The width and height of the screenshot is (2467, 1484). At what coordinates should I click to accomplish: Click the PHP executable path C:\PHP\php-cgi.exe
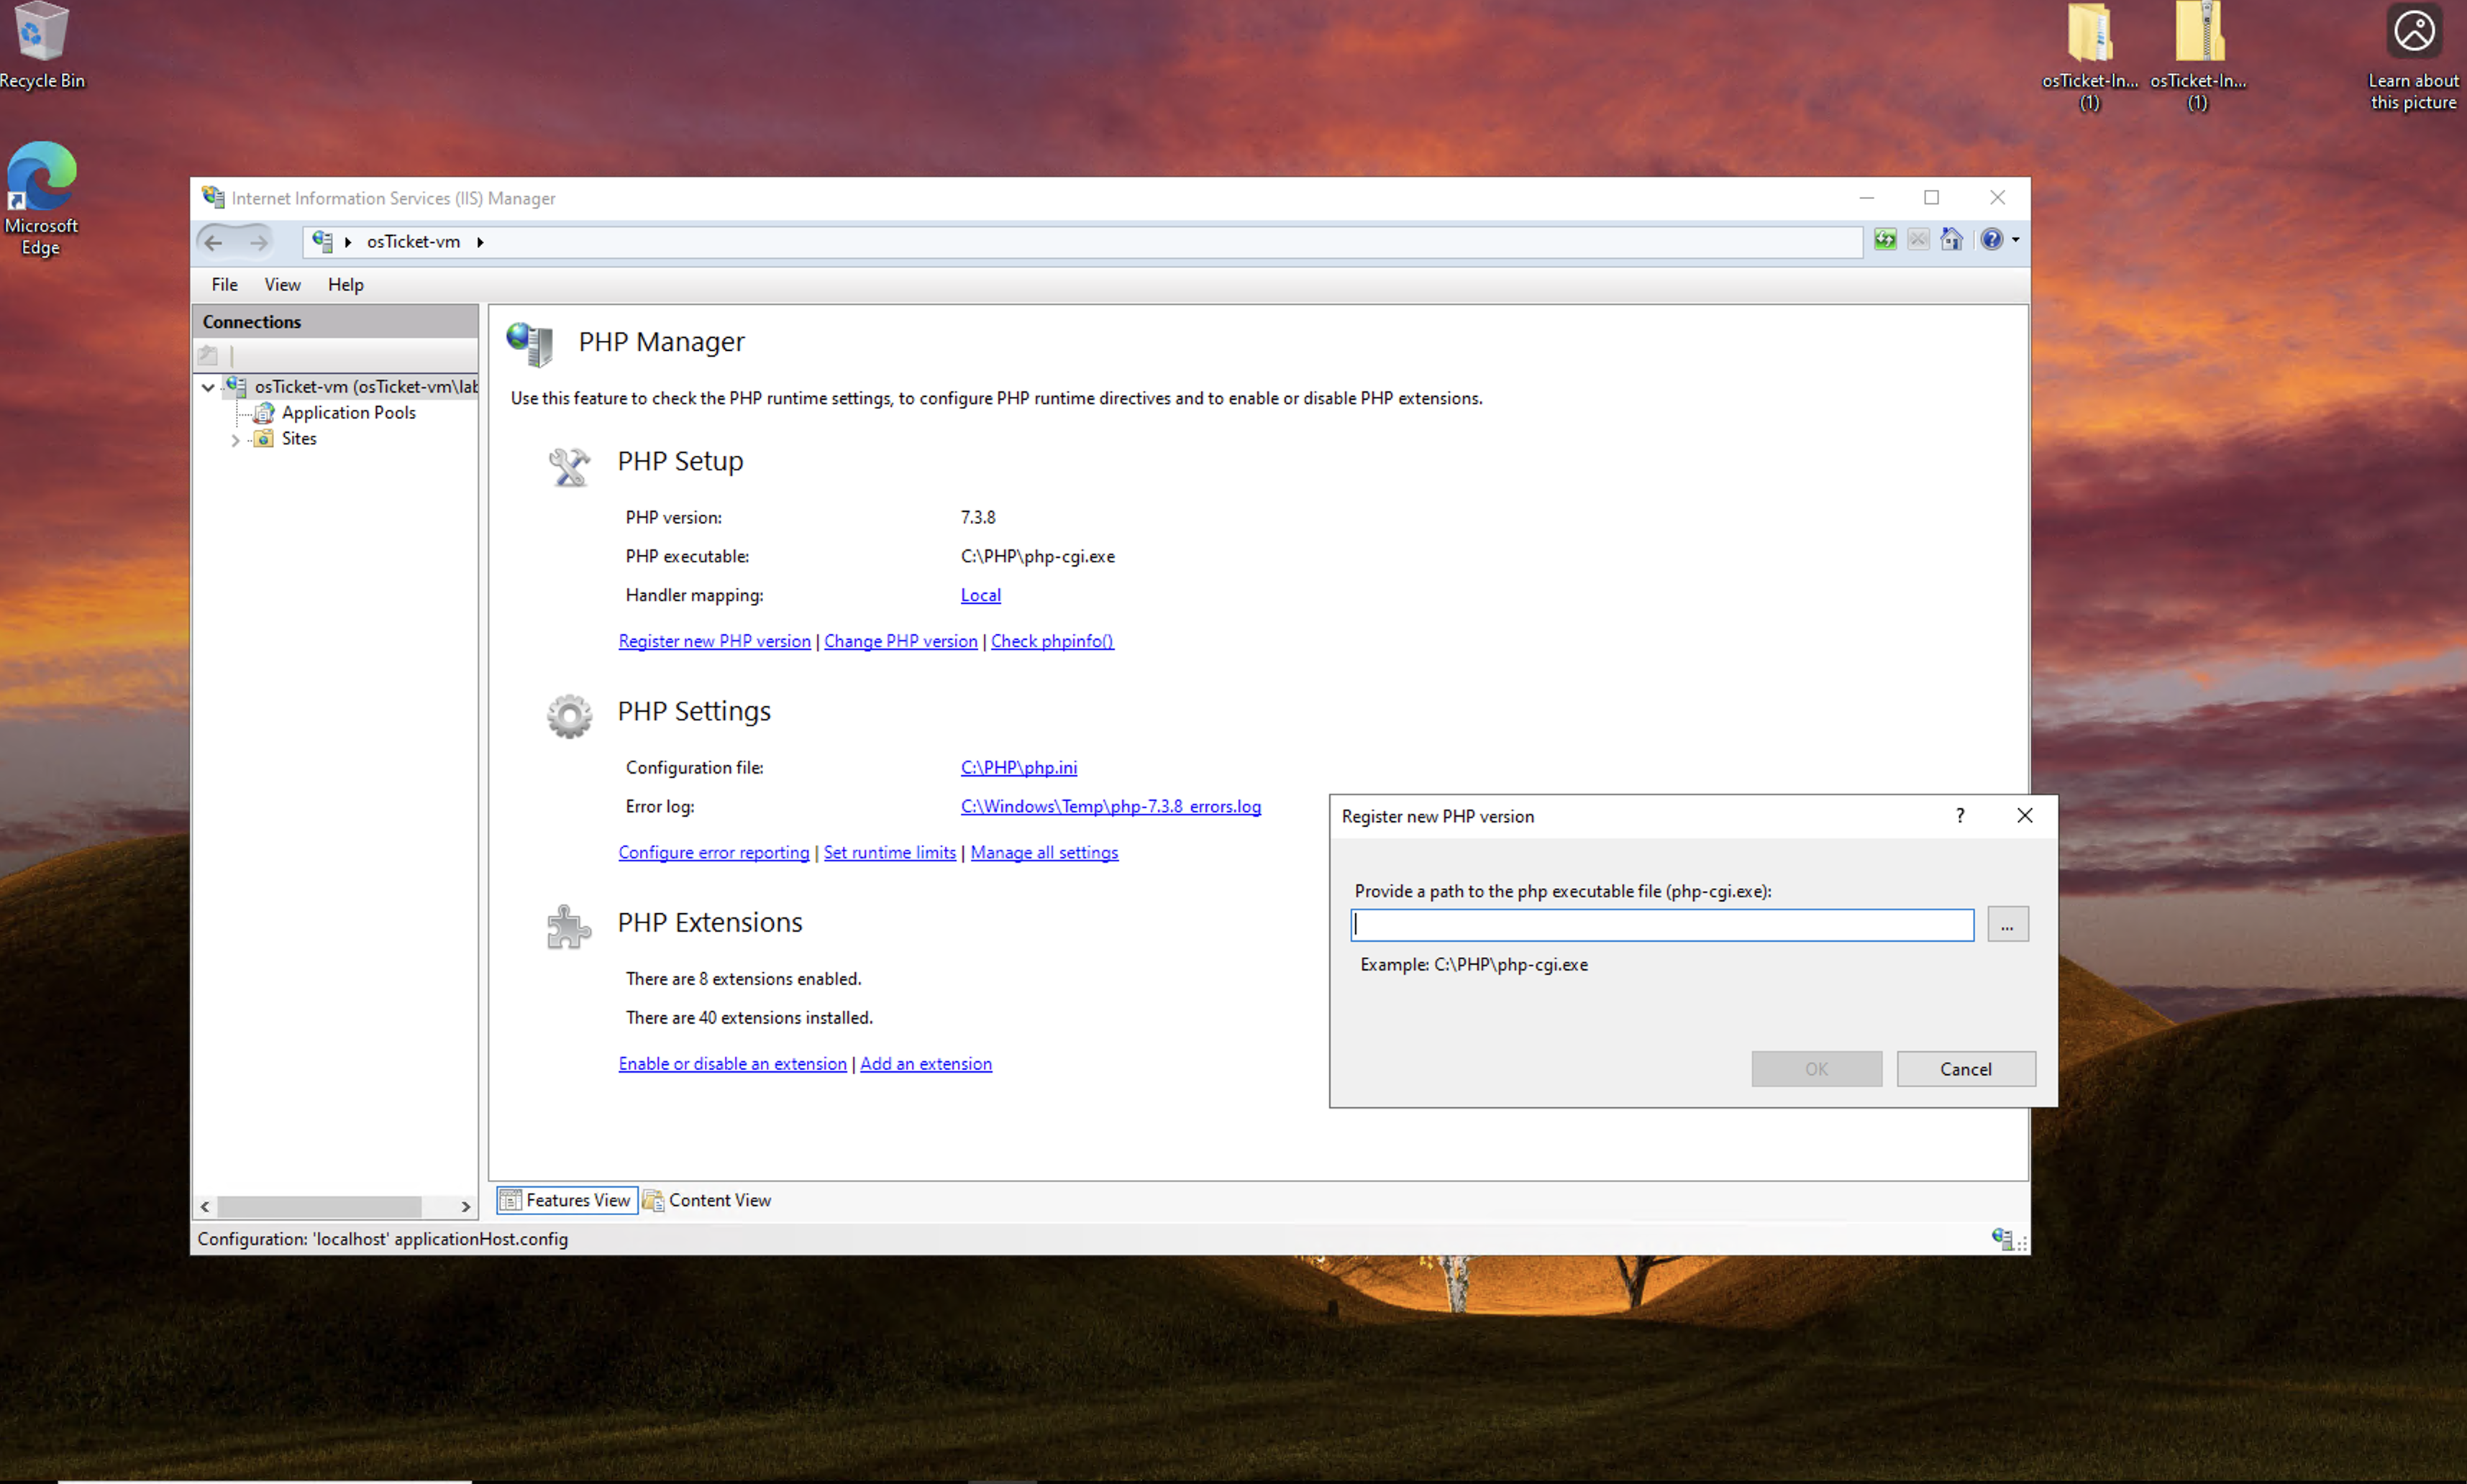tap(1037, 556)
